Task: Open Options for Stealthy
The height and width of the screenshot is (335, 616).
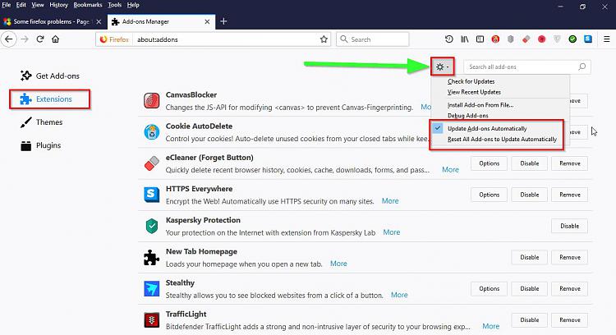Action: click(x=490, y=289)
